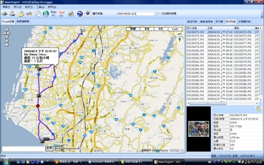Click the map pan up arrow
This screenshot has width=264, height=165.
point(7,29)
